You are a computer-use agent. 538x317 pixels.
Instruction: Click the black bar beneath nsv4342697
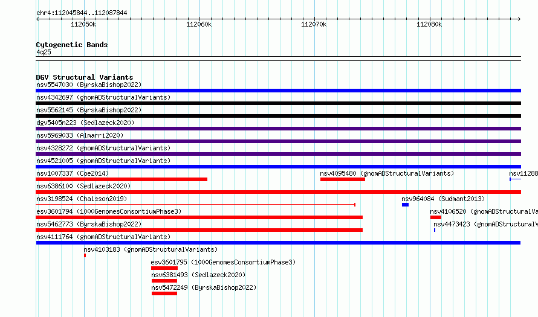pyautogui.click(x=278, y=103)
